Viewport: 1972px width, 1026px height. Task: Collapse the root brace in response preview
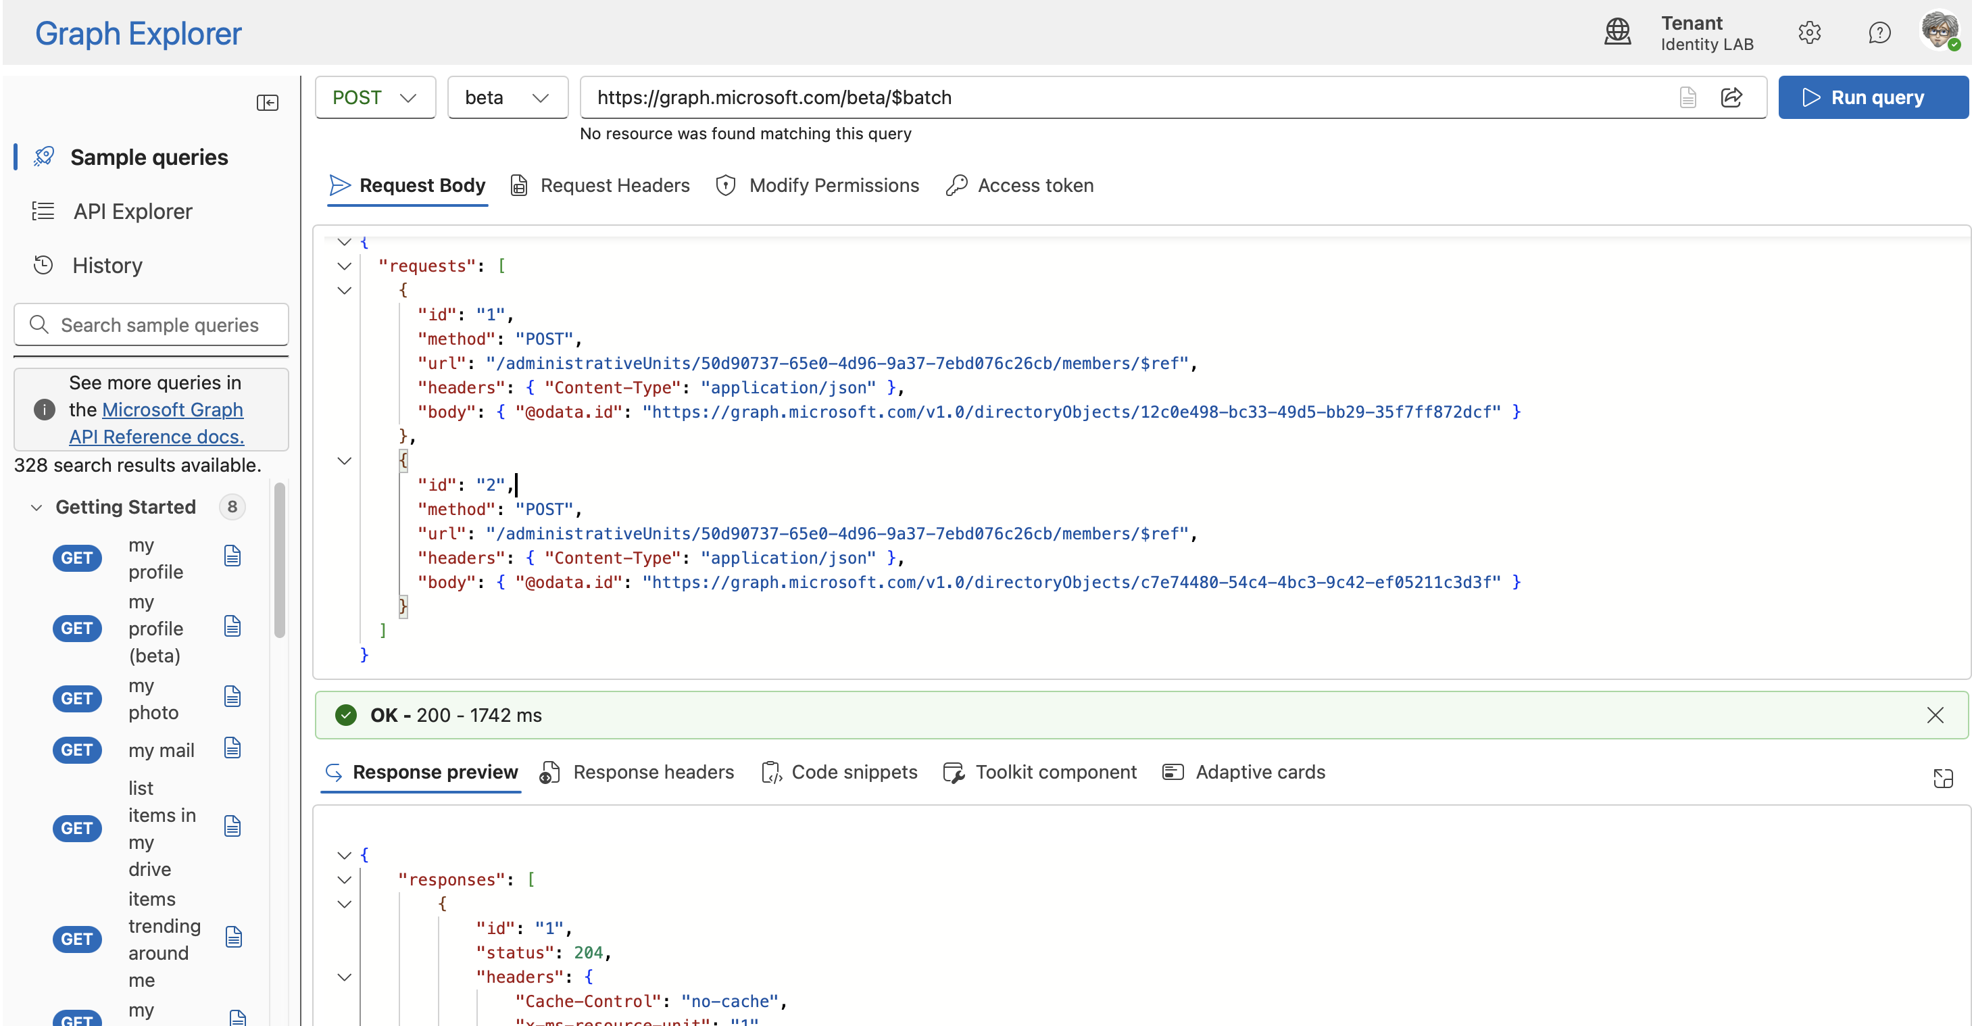click(345, 855)
